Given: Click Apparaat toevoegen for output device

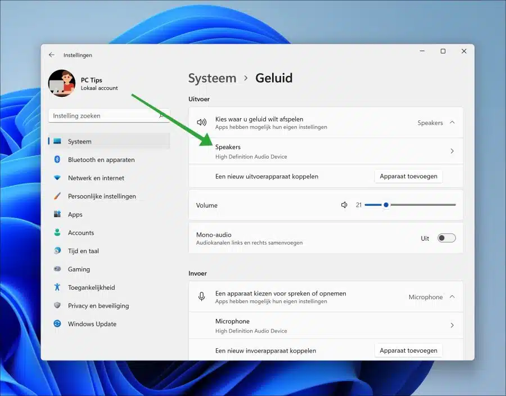Looking at the screenshot, I should point(408,176).
